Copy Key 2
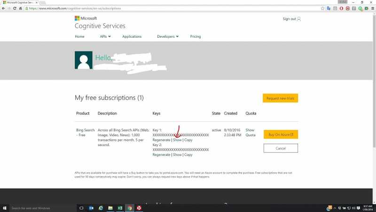376x212 pixels. click(188, 155)
